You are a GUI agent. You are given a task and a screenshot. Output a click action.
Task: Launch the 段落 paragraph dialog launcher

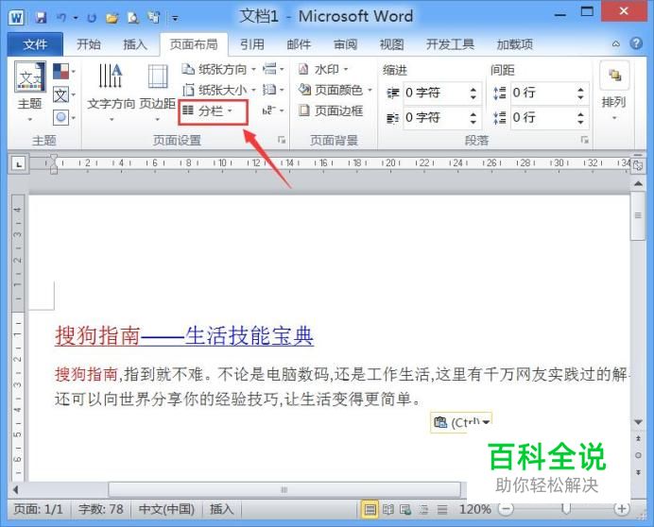tap(585, 140)
